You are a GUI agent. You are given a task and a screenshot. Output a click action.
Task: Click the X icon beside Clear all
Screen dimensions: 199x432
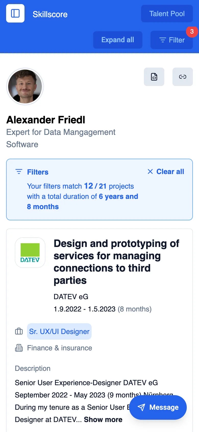coord(150,172)
